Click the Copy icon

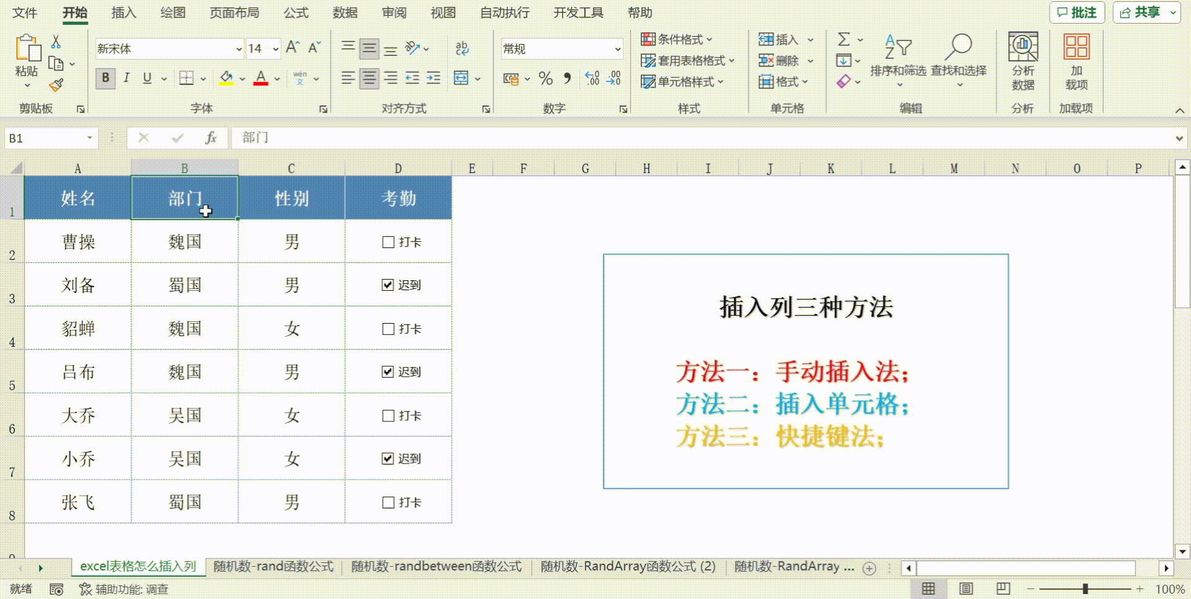tap(56, 63)
